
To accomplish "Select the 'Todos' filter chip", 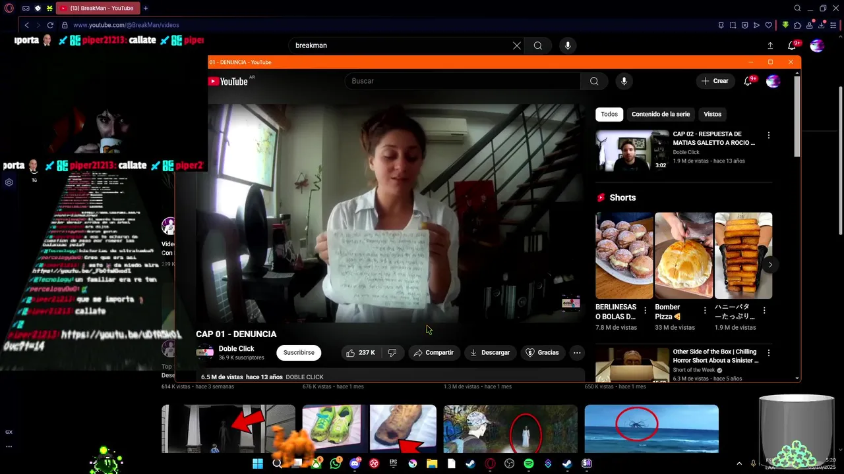I will tap(609, 114).
